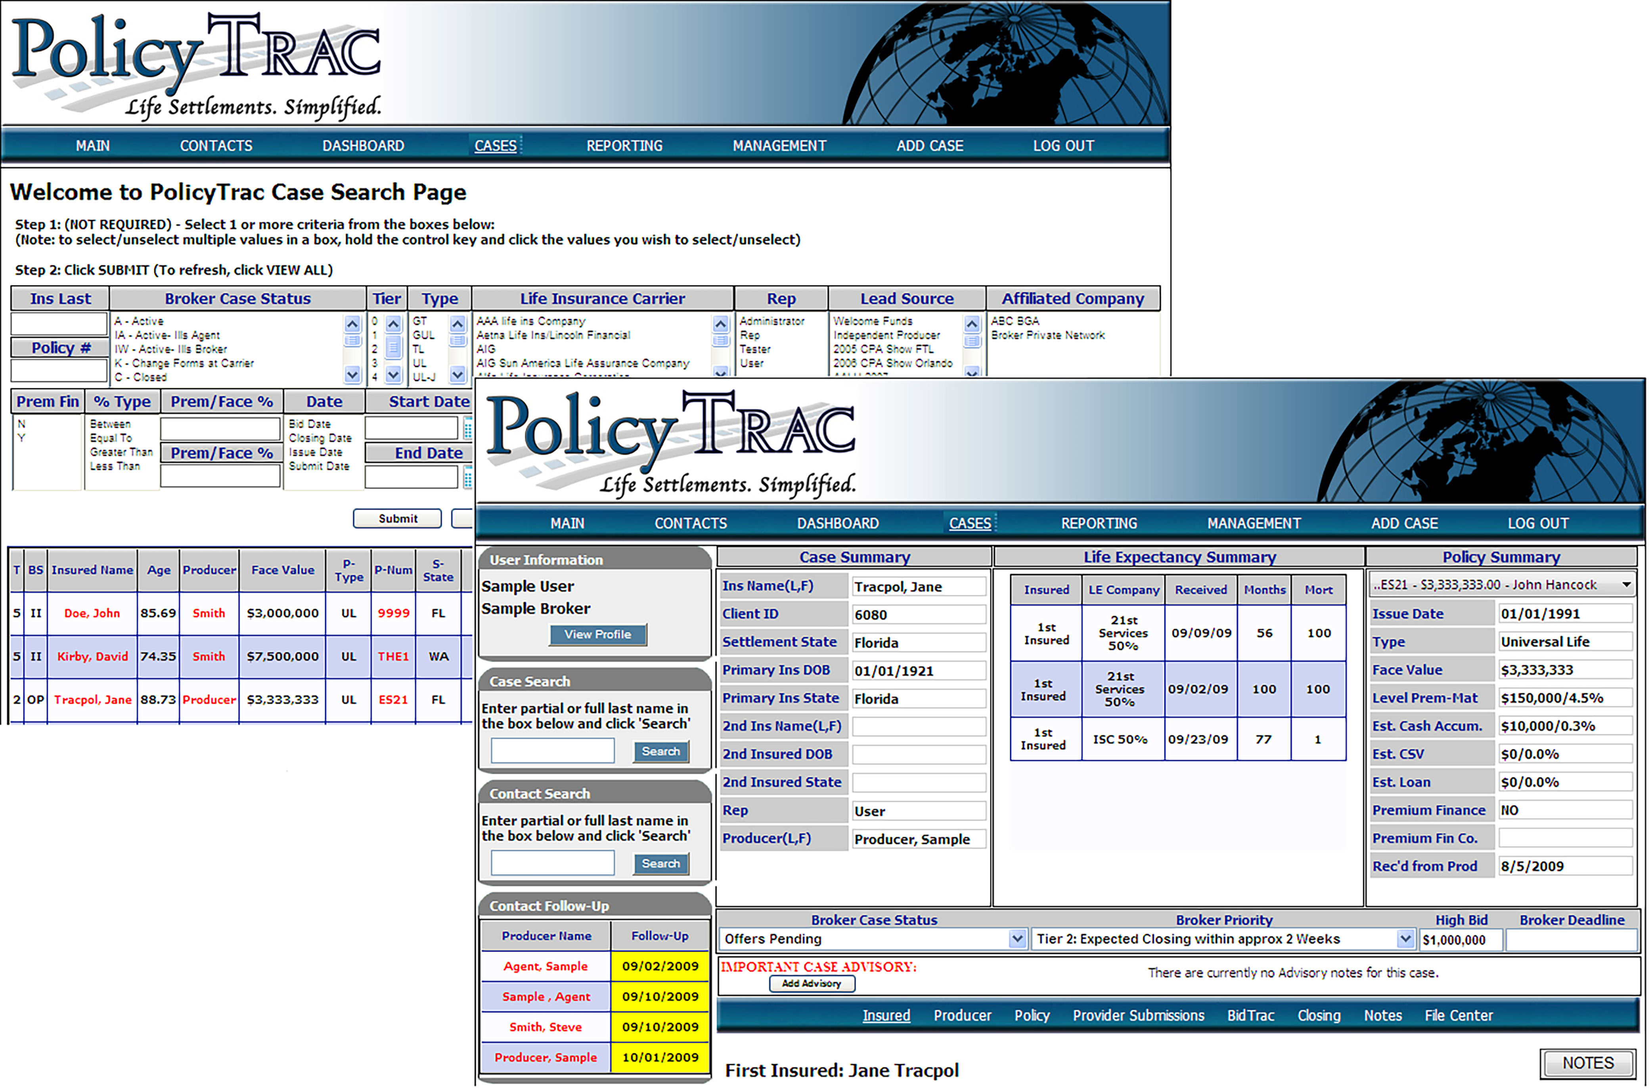Open REPORTING in front case detail window
Image resolution: width=1652 pixels, height=1092 pixels.
click(1099, 524)
